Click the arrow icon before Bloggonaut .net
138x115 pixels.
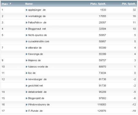tap(26, 29)
